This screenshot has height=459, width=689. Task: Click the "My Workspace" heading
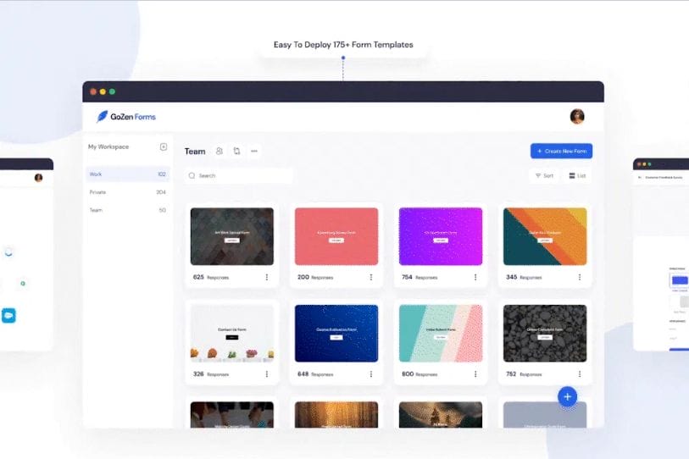[108, 147]
